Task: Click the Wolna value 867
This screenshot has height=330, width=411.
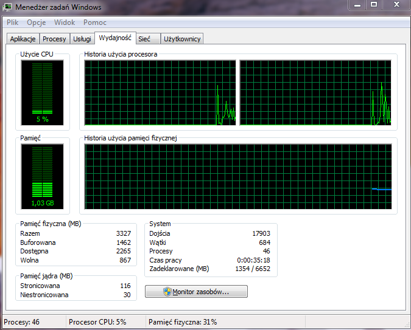Action: click(x=125, y=260)
